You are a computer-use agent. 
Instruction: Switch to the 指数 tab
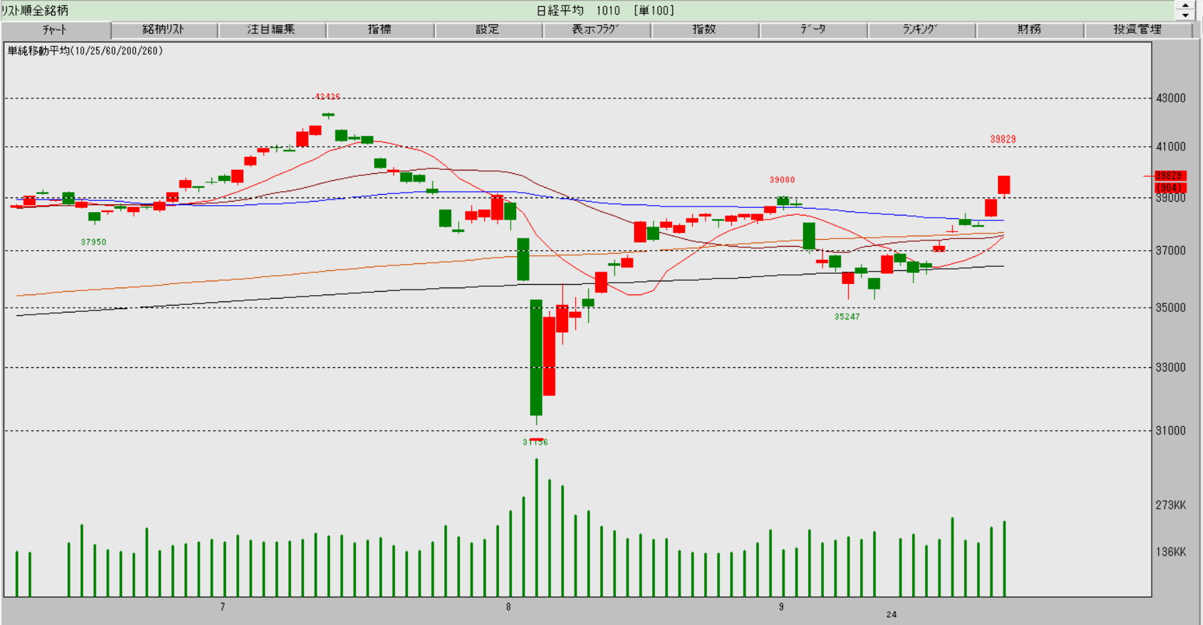[705, 30]
